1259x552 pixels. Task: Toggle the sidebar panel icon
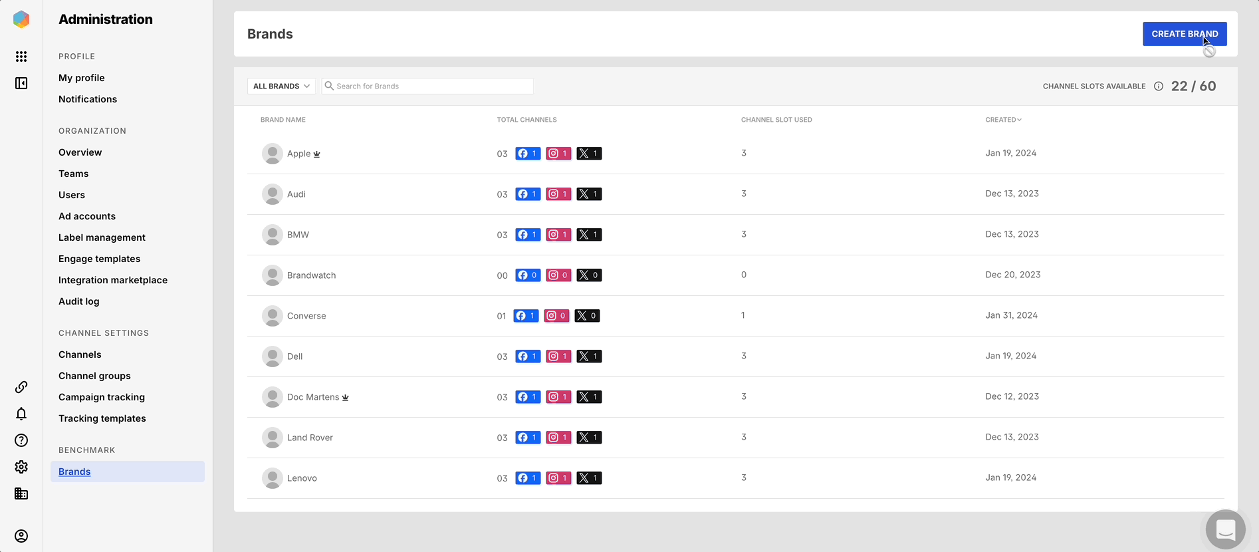point(21,83)
